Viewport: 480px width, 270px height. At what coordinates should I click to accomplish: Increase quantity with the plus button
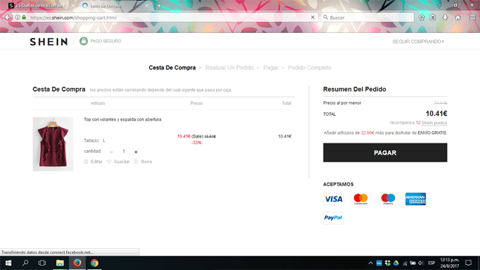[x=136, y=151]
